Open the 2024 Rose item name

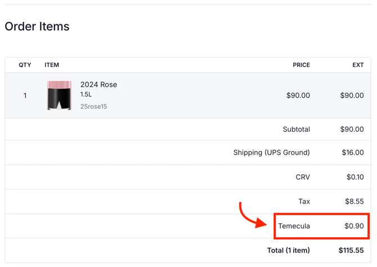[98, 85]
